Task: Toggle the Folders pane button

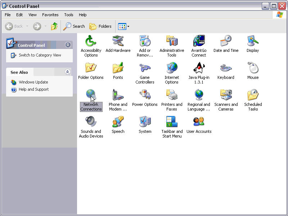Action: [100, 26]
